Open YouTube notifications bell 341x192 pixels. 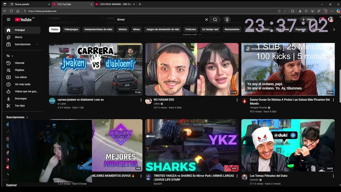click(321, 19)
